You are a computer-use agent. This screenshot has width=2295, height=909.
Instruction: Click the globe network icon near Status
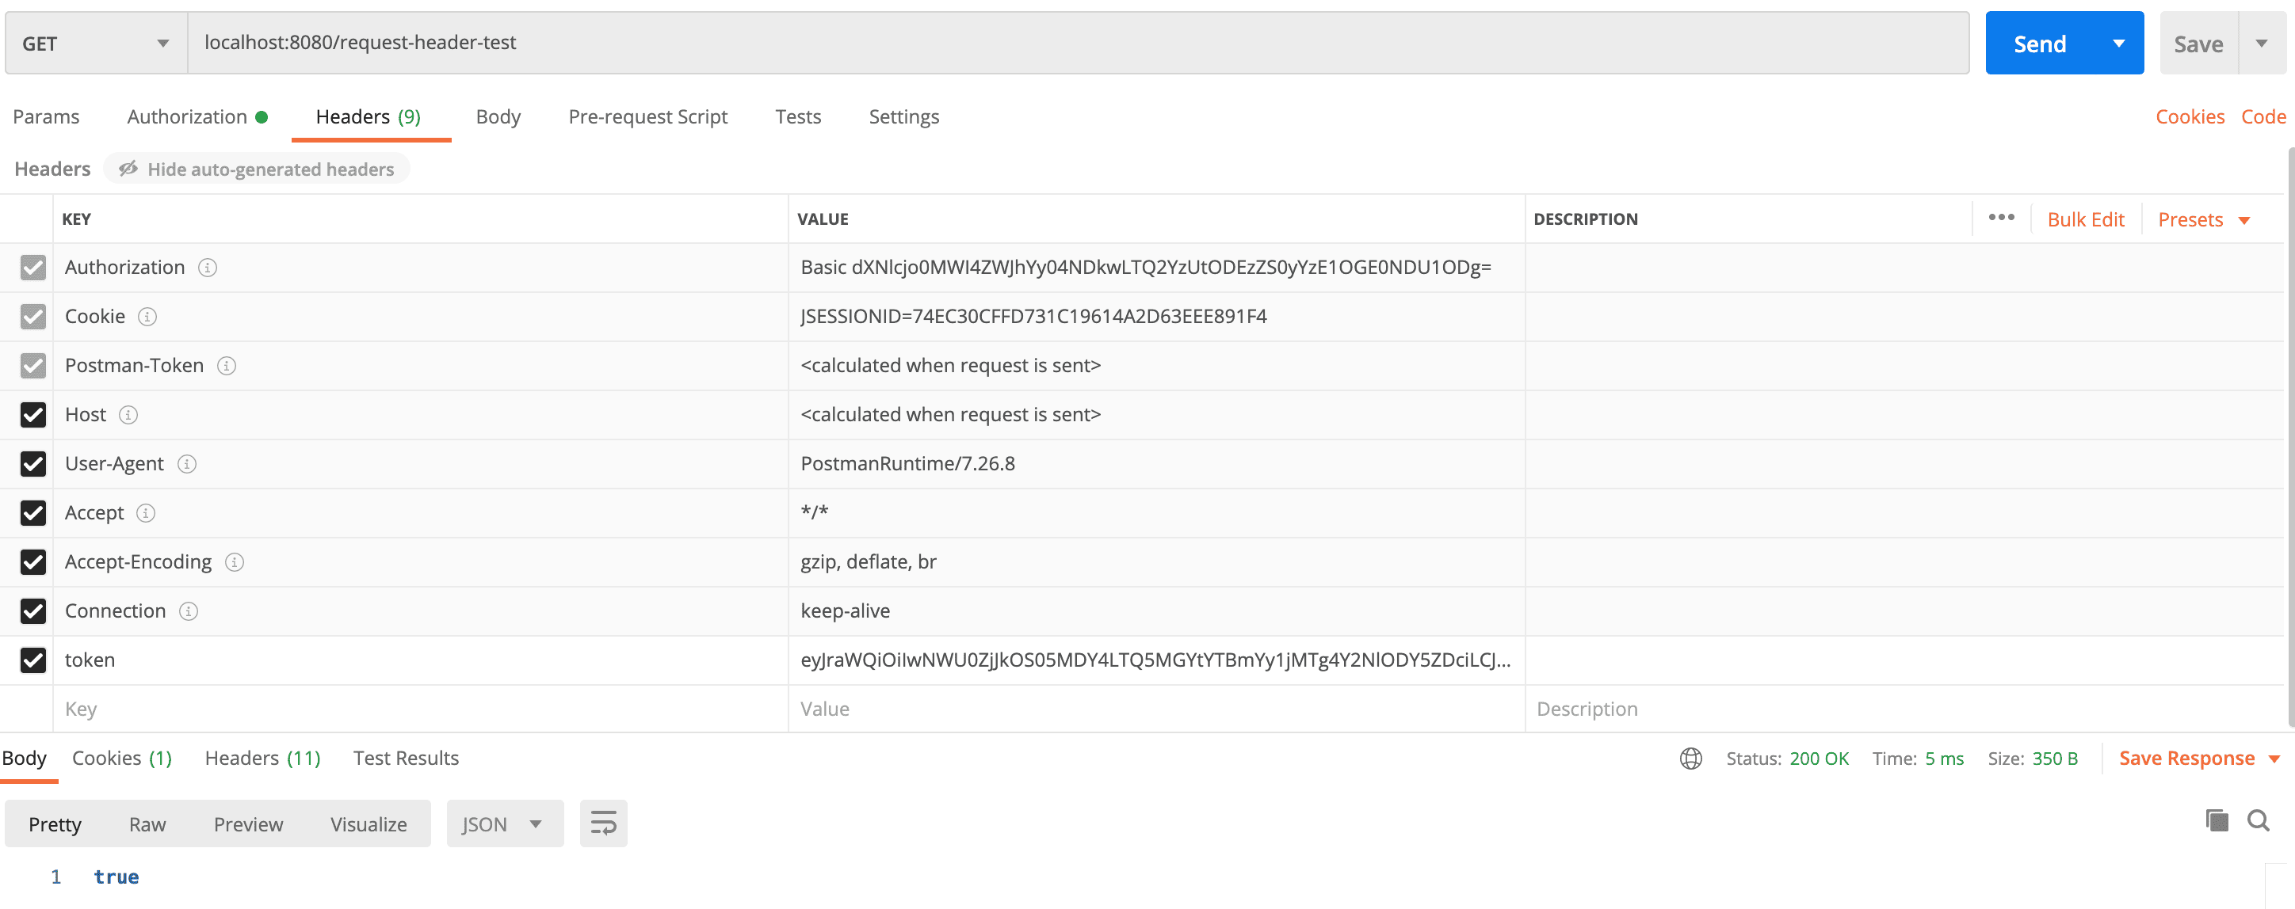[1690, 759]
